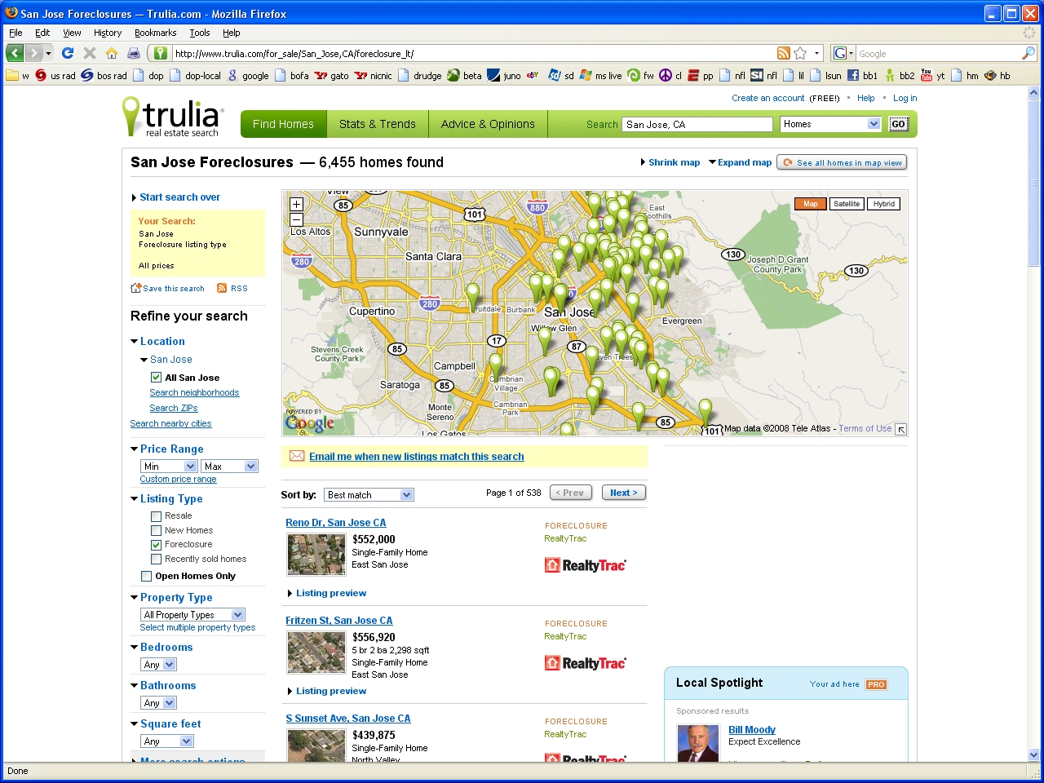Viewport: 1044px width, 783px height.
Task: Open the History menu
Action: tap(108, 33)
